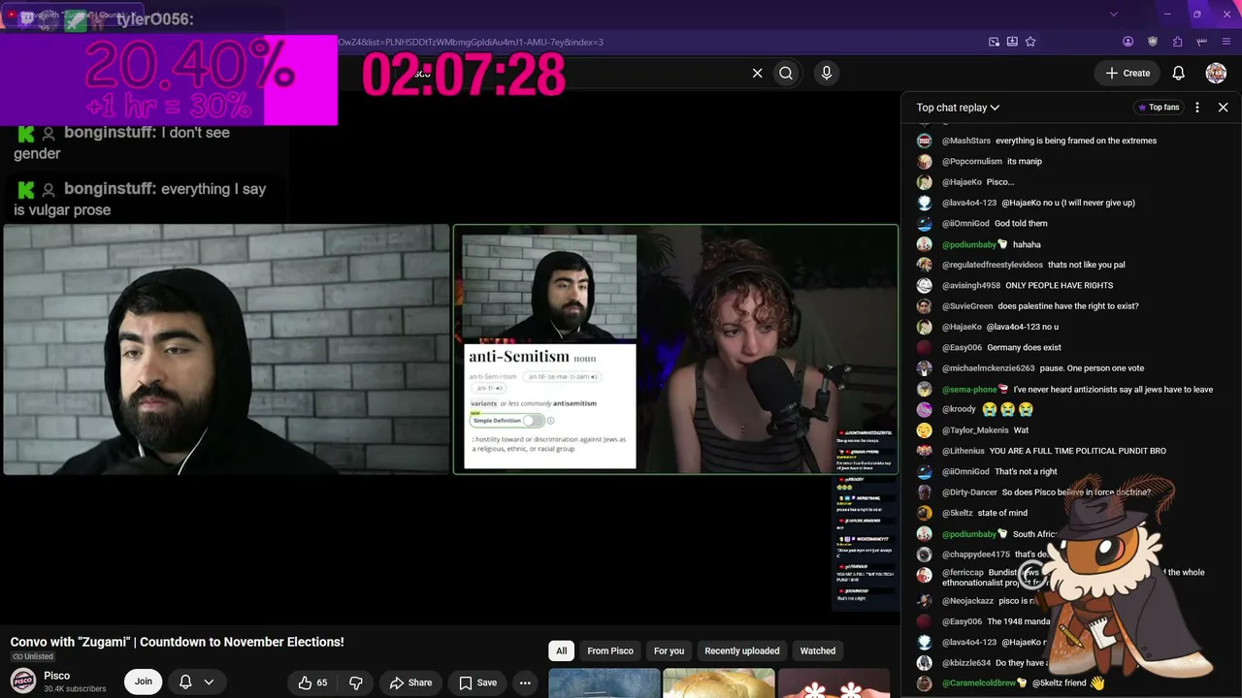Image resolution: width=1242 pixels, height=698 pixels.
Task: Click chat author @iiOmniGod saying 'God told them'
Action: tap(965, 223)
